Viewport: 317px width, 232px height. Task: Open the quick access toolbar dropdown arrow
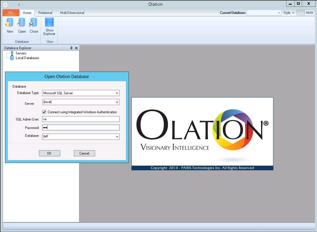point(19,4)
